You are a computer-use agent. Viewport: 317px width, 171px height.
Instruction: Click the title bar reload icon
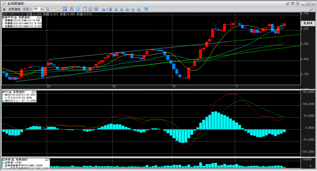tap(293, 4)
